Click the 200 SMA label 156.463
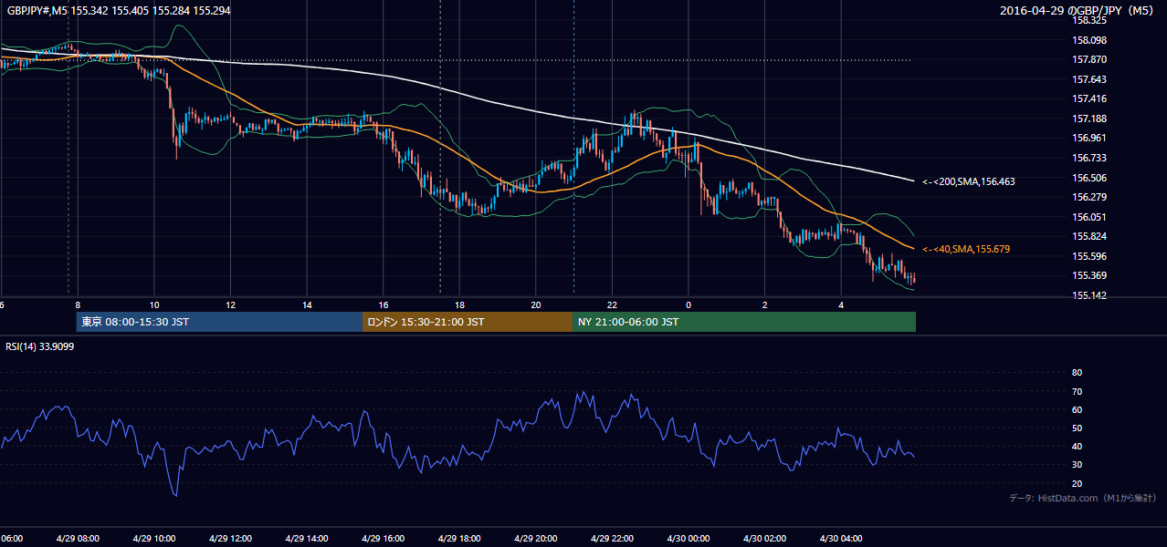This screenshot has height=547, width=1167. click(969, 182)
